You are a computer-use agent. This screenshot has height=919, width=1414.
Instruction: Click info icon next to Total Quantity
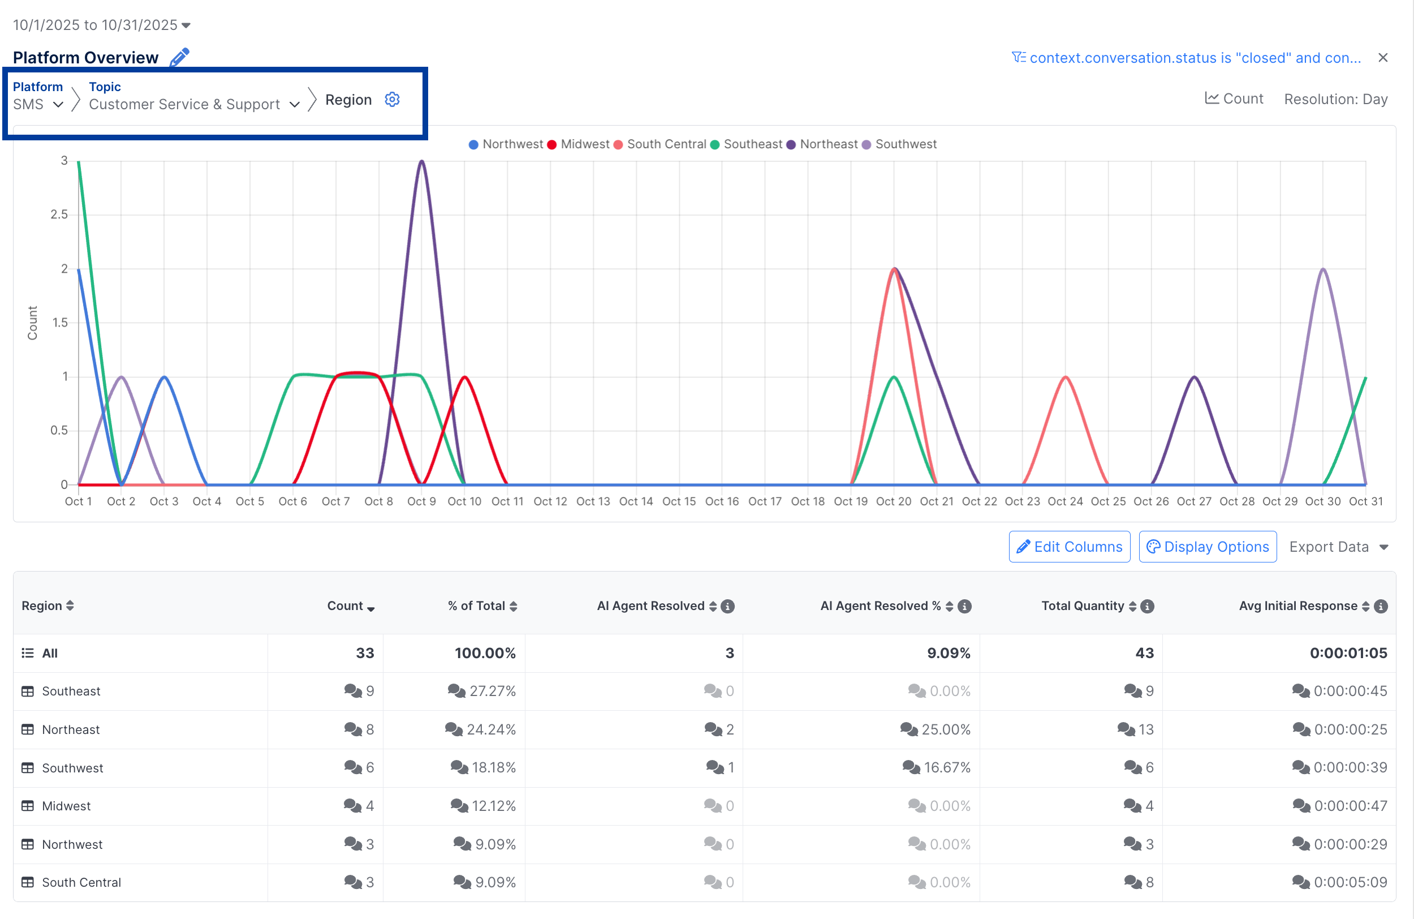click(1147, 605)
